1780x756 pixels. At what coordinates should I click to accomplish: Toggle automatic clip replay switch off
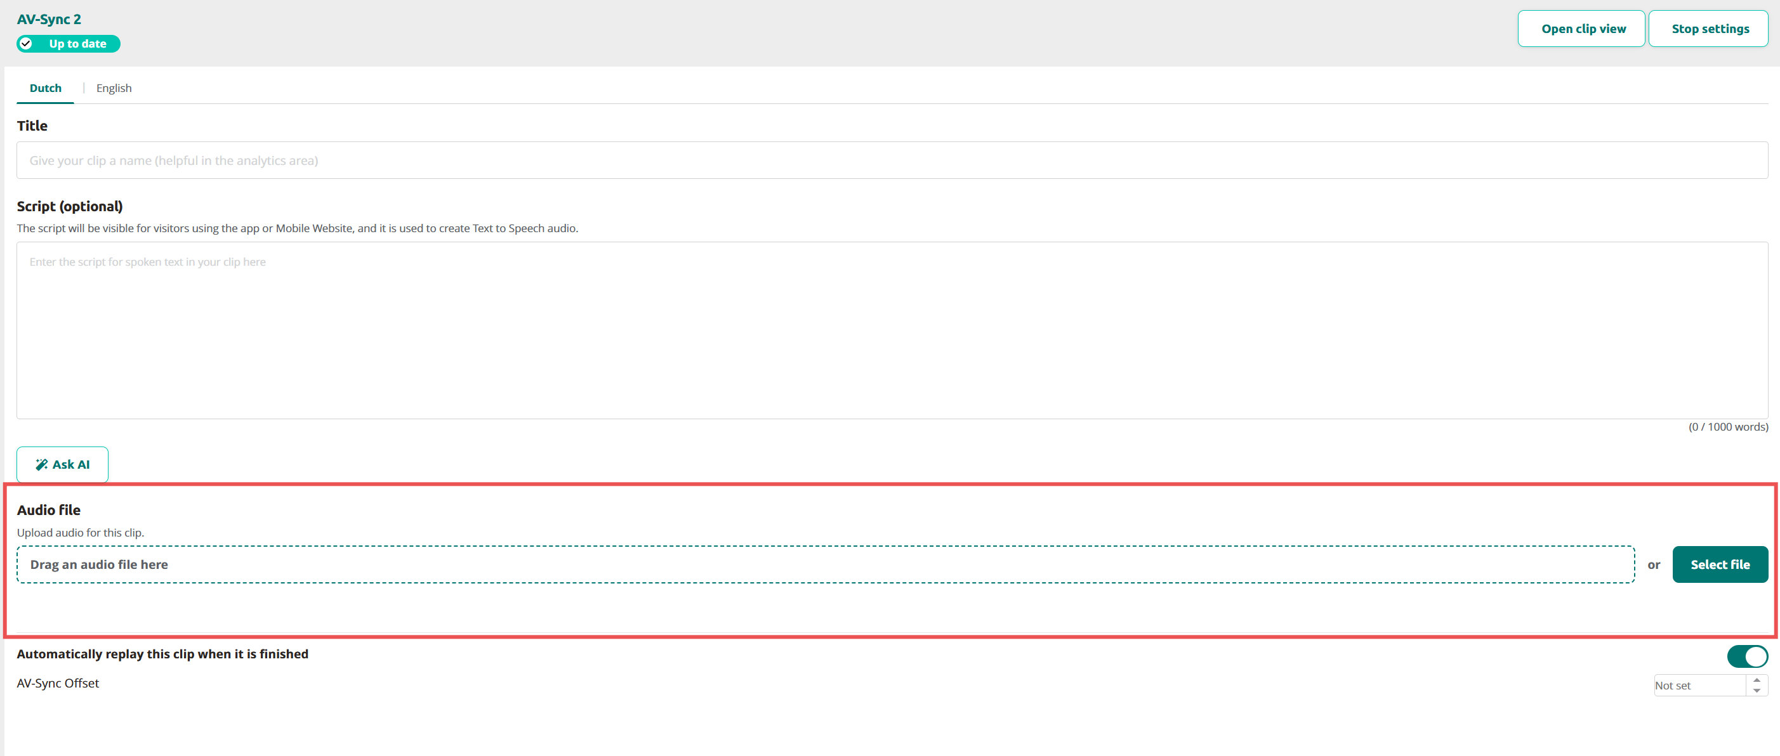click(x=1747, y=656)
